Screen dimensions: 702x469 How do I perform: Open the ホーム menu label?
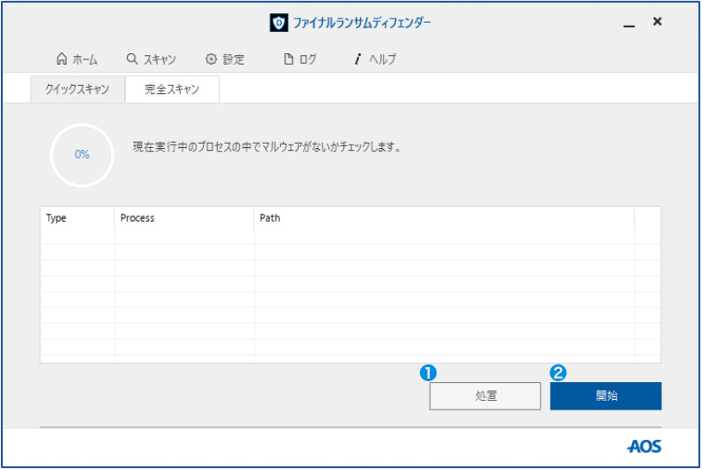pos(85,59)
